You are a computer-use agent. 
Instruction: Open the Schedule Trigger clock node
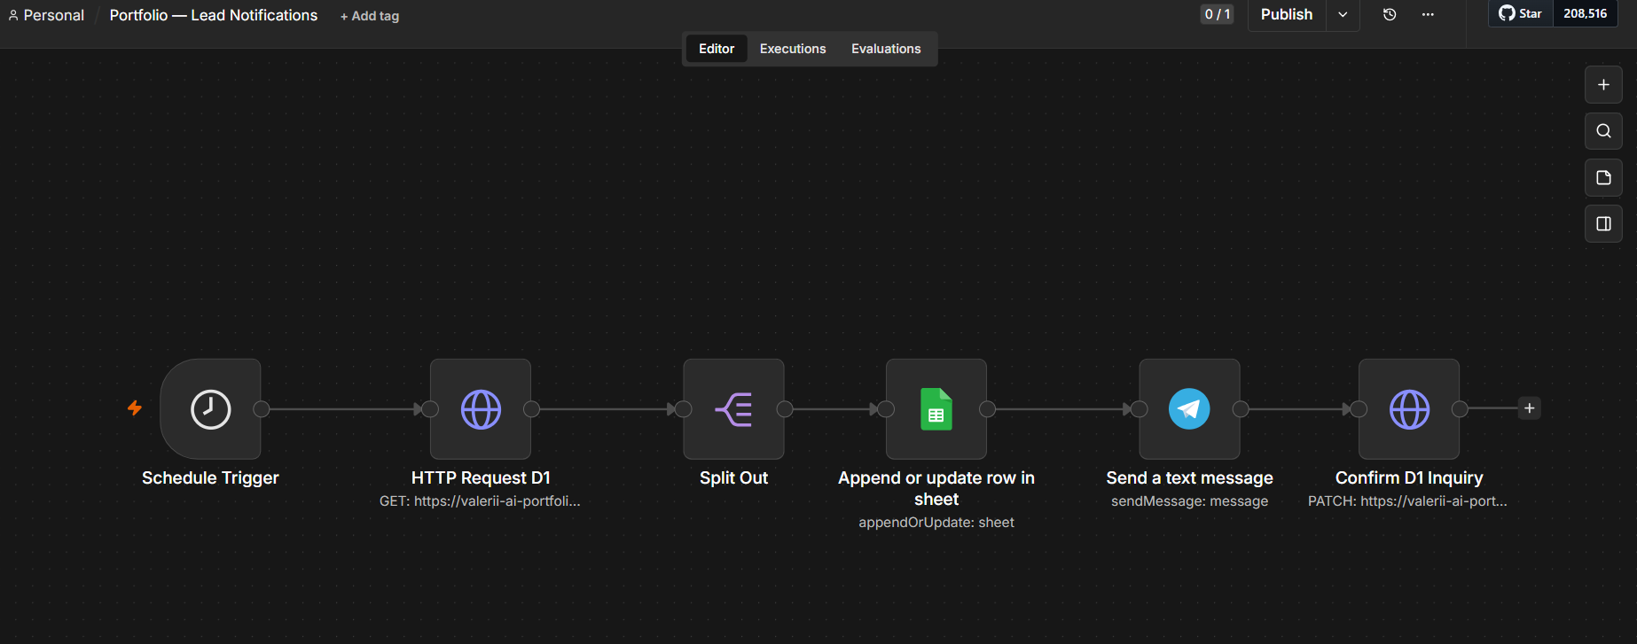210,409
